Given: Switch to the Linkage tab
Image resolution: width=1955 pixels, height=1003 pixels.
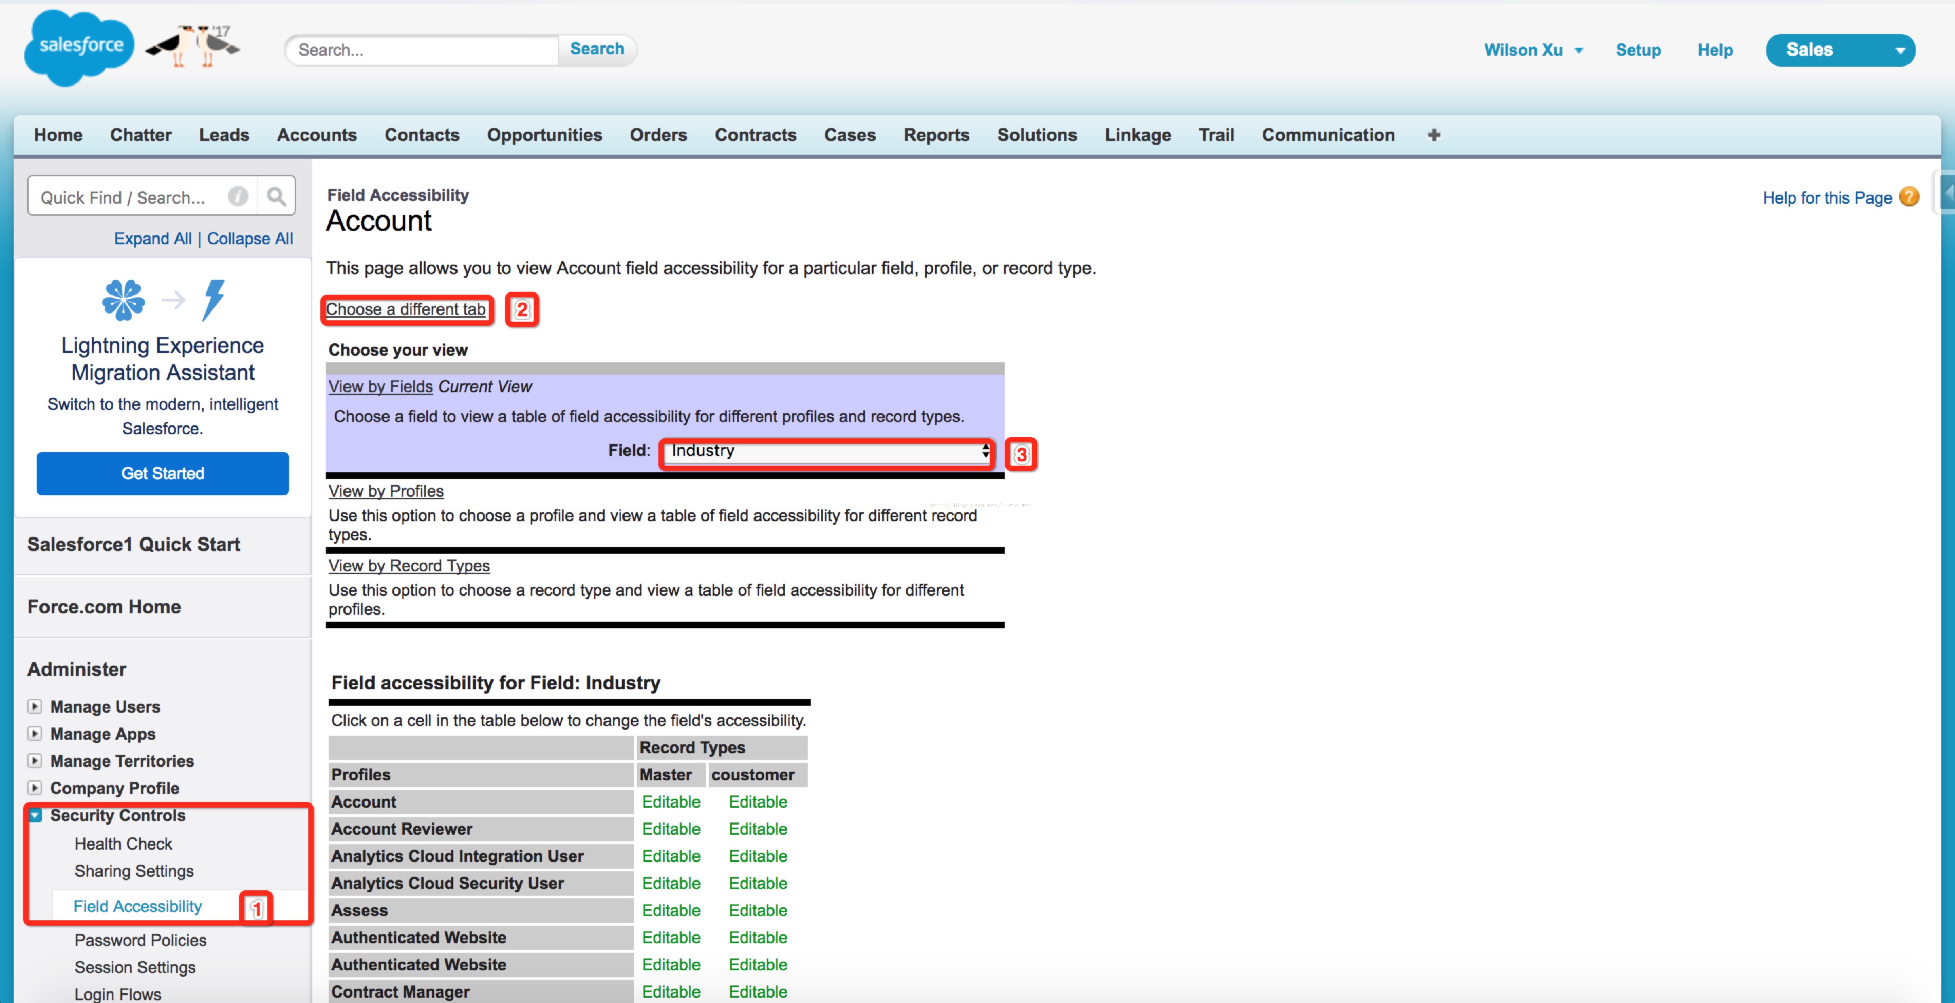Looking at the screenshot, I should tap(1138, 135).
